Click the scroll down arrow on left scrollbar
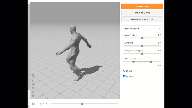Screen dimensions: 192x108 29,107
